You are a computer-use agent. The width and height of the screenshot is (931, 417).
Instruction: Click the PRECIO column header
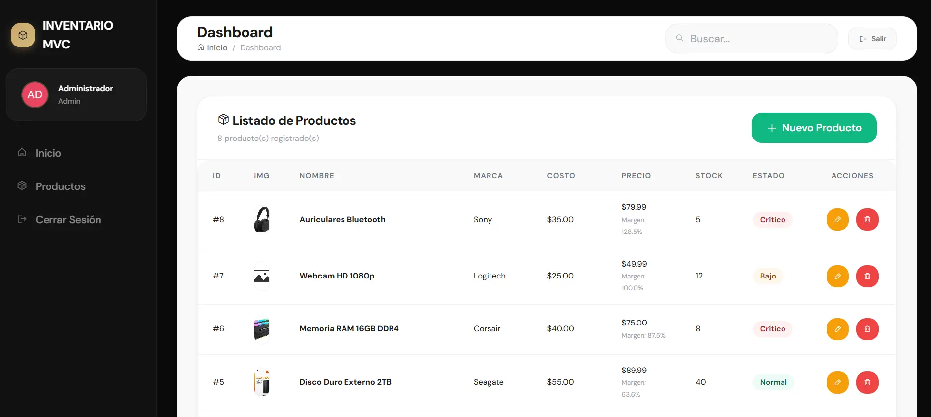tap(636, 176)
